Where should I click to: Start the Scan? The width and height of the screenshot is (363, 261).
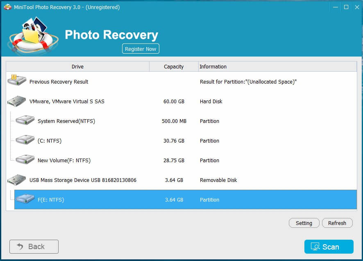tap(329, 247)
